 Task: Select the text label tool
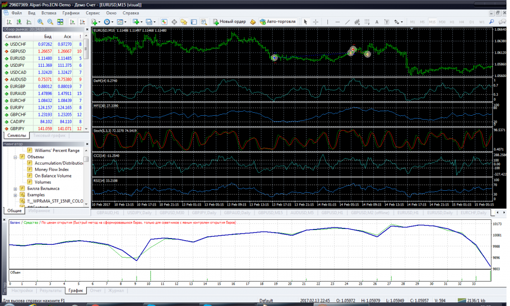387,22
